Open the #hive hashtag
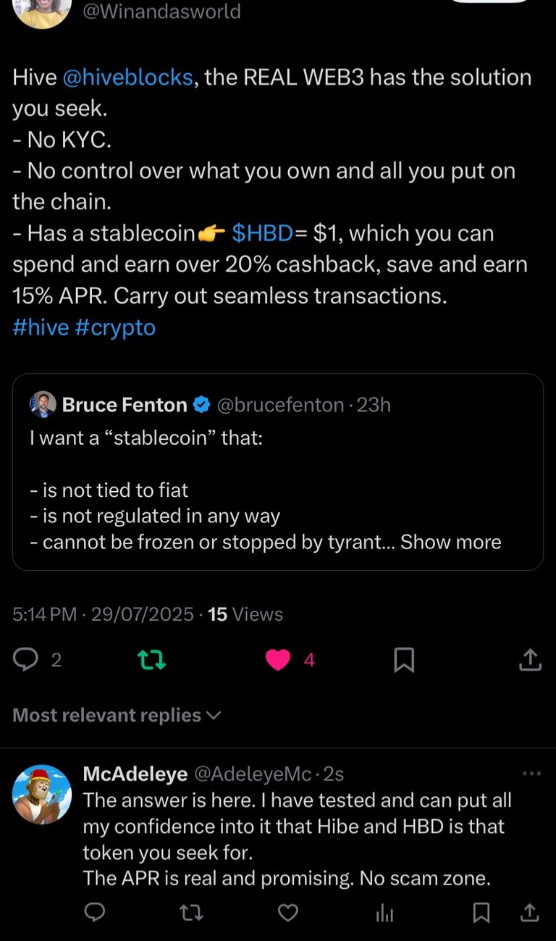Viewport: 556px width, 941px height. click(41, 327)
